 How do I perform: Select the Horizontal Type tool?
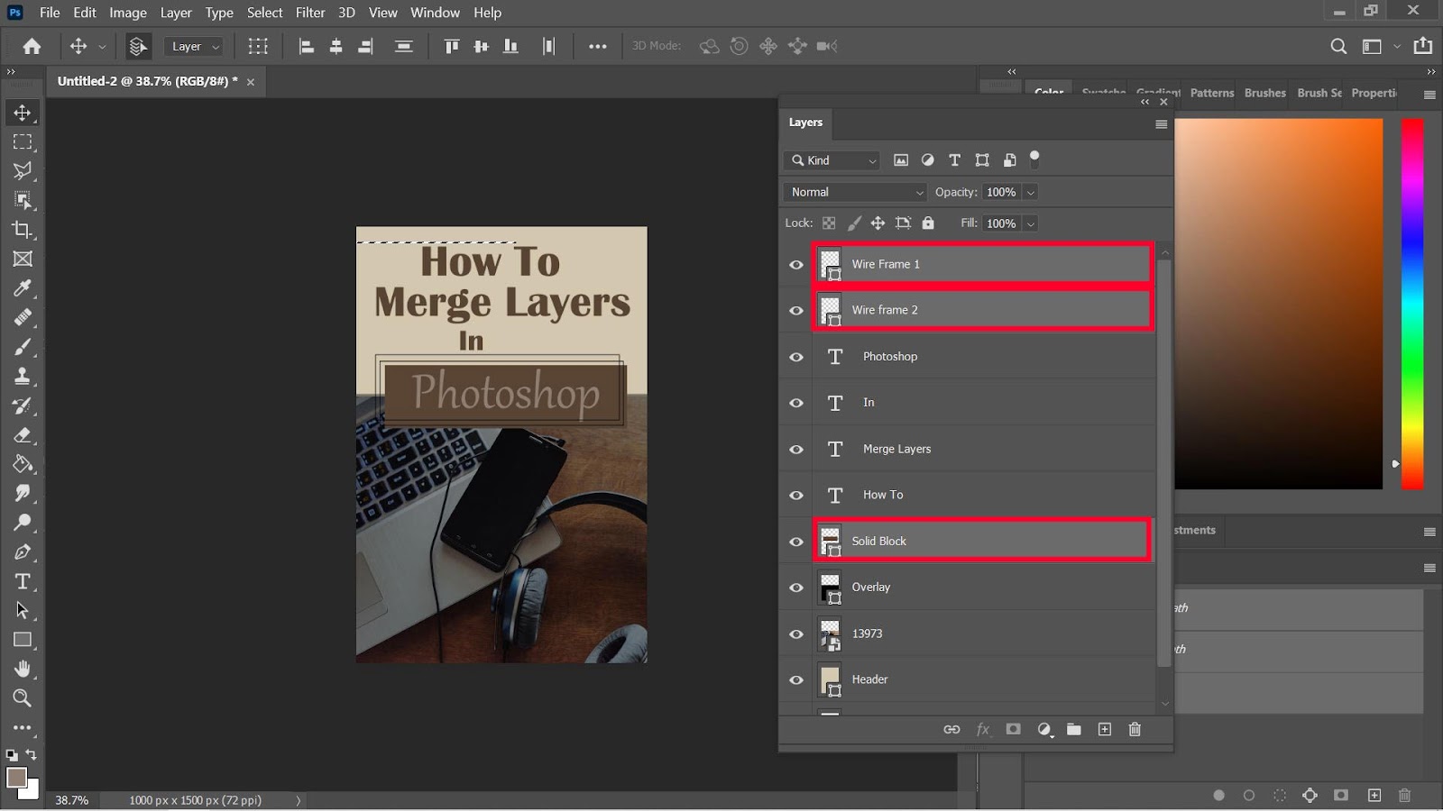click(23, 581)
